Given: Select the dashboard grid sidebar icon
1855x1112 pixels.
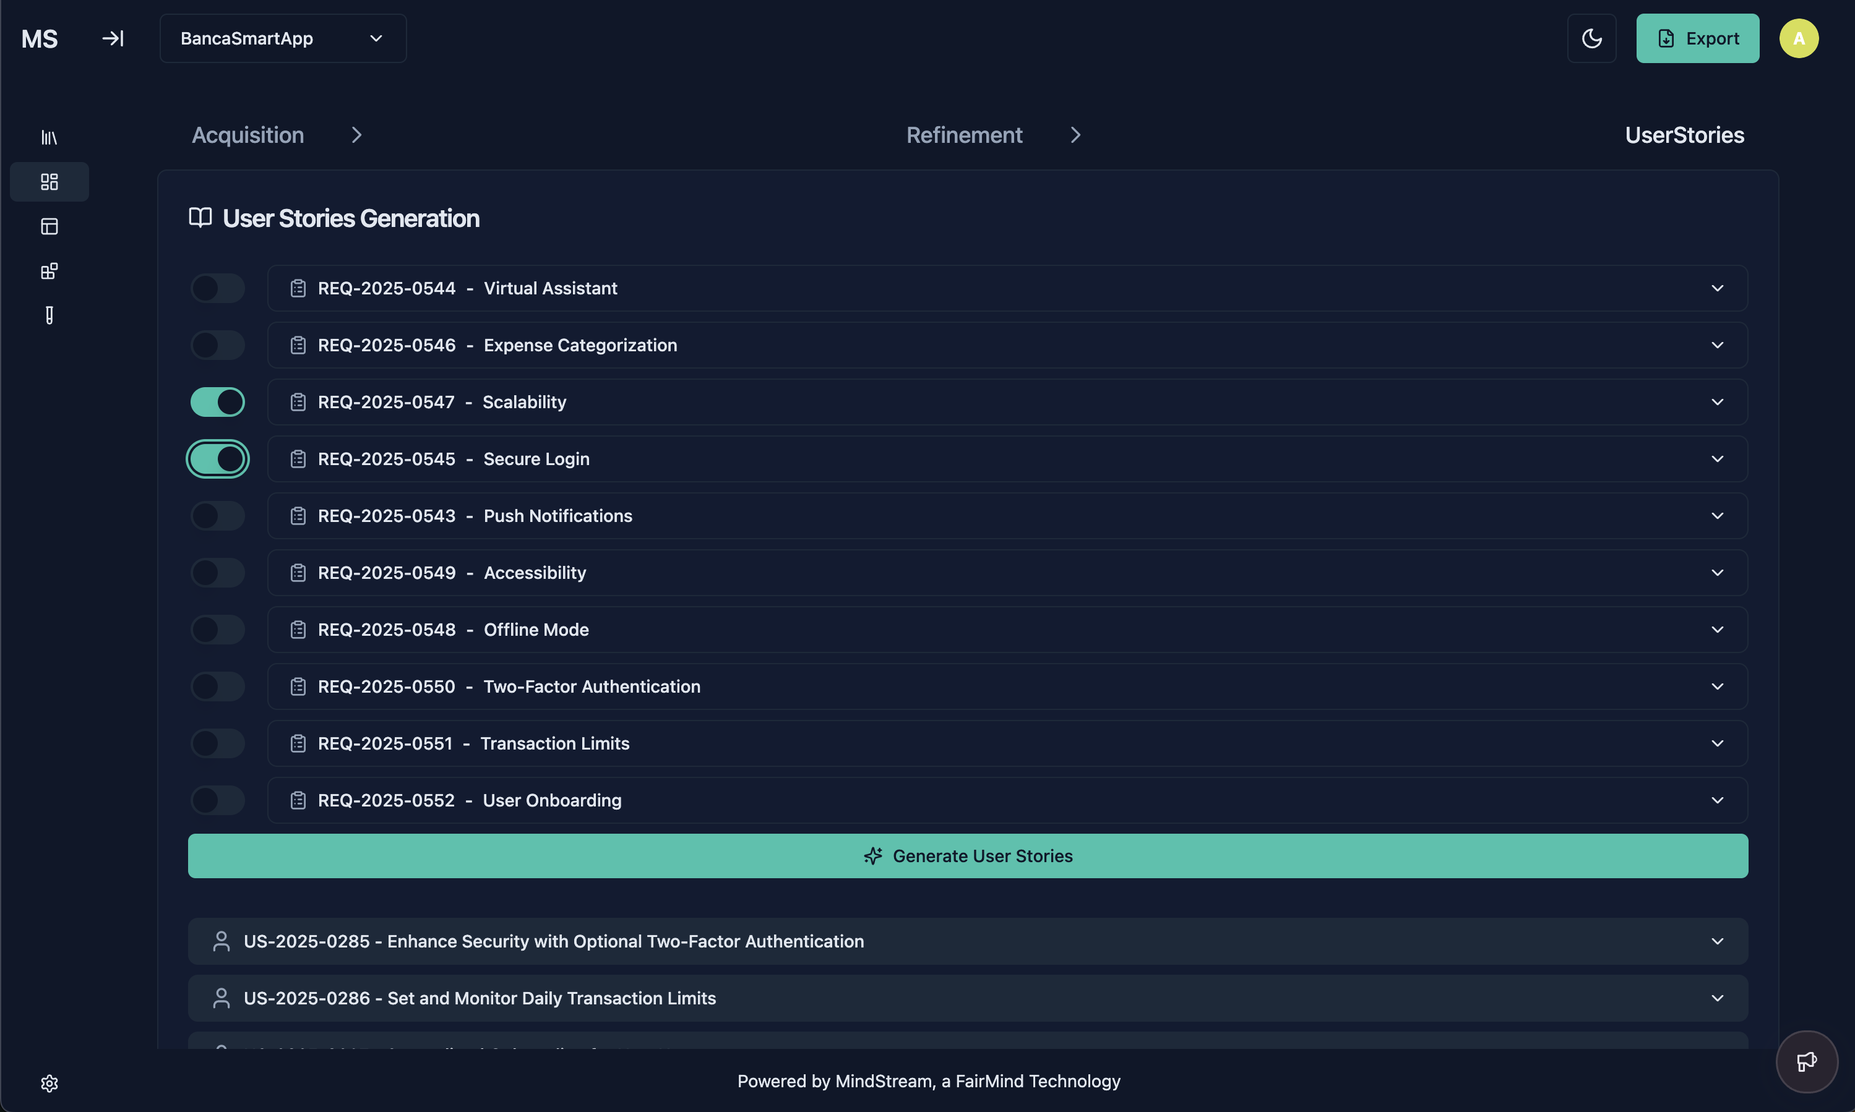Looking at the screenshot, I should point(49,182).
